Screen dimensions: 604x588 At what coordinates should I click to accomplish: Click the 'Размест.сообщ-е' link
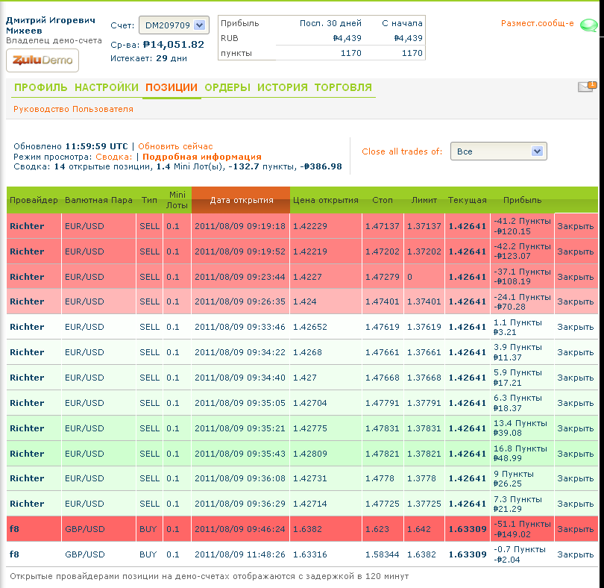[537, 24]
